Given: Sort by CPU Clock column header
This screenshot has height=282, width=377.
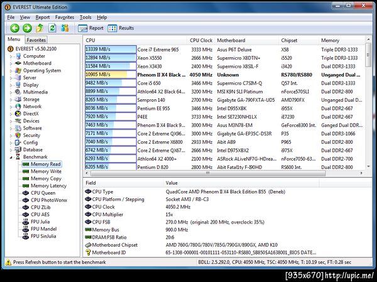Looking at the screenshot, I should [x=201, y=40].
